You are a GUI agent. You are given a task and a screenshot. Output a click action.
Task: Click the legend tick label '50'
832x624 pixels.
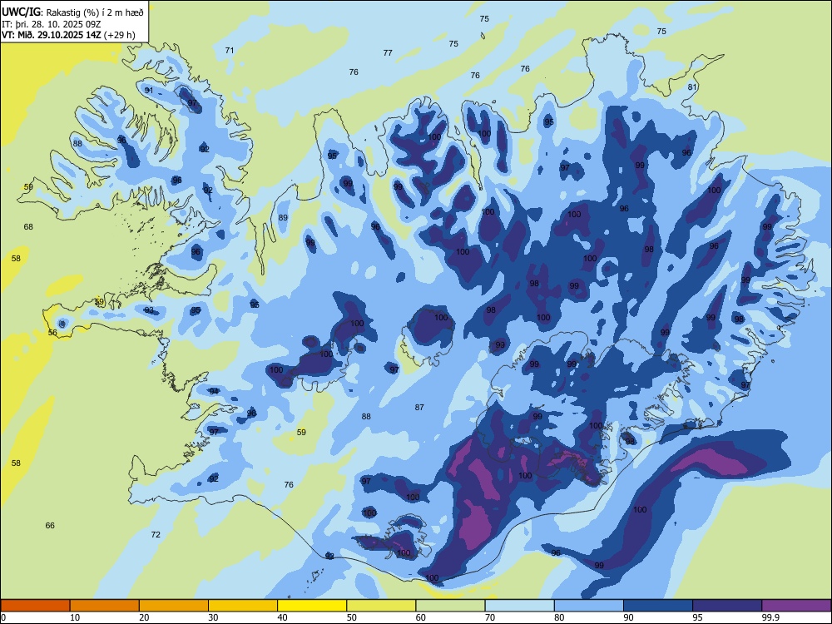click(x=351, y=617)
